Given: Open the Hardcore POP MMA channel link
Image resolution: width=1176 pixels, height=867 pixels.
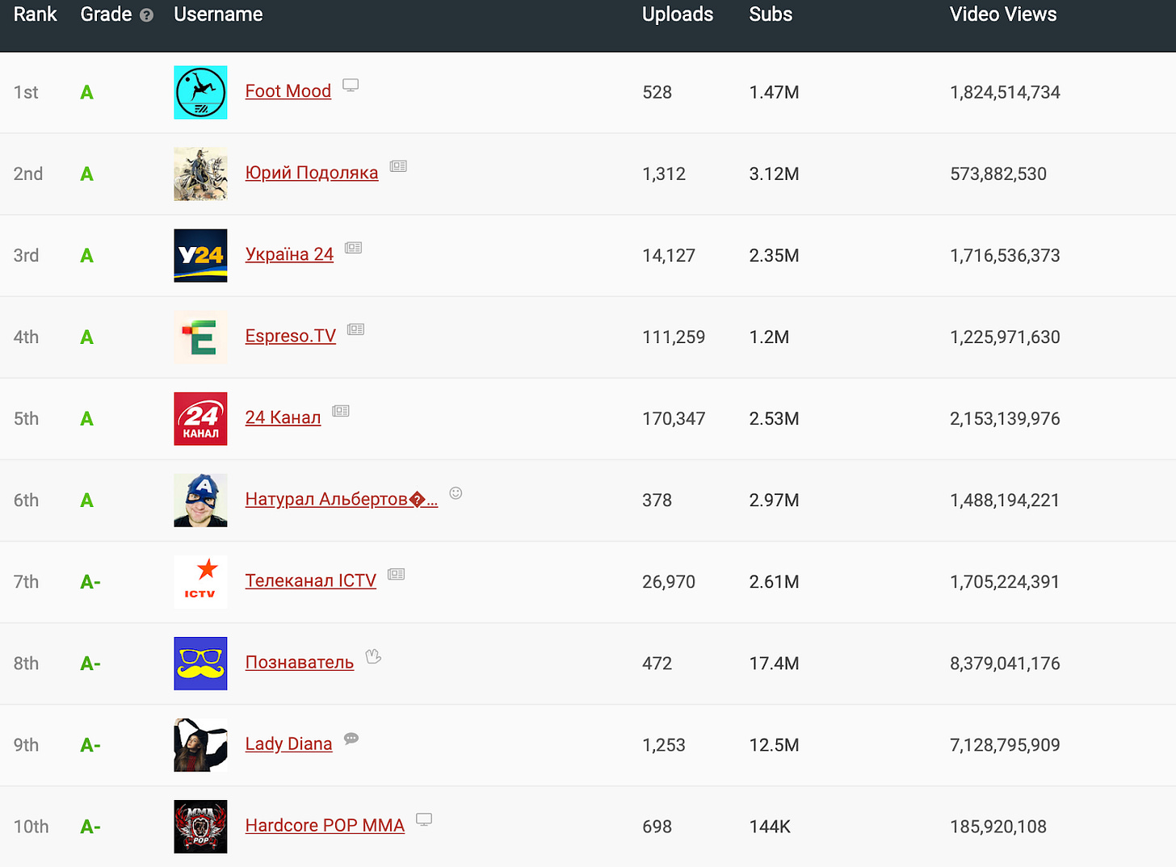Looking at the screenshot, I should click(x=325, y=825).
